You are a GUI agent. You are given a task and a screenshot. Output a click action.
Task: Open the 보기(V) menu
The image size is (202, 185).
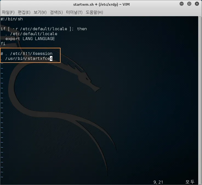tap(40, 12)
